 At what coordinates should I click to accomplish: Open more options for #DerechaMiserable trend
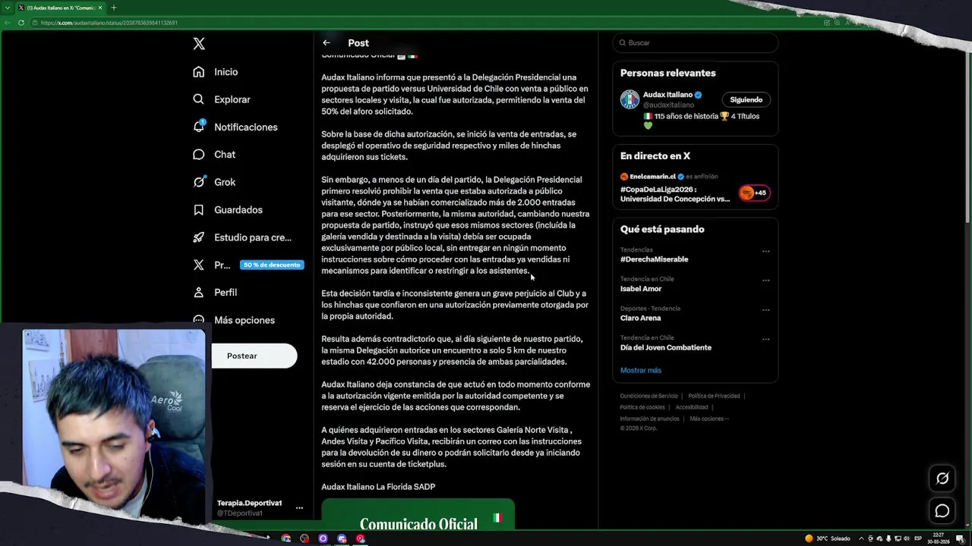point(765,251)
